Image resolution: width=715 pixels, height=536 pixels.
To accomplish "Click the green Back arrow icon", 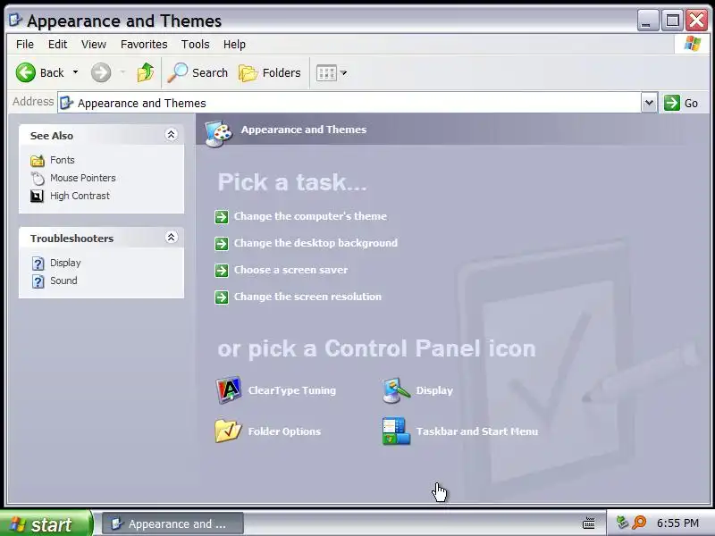I will click(x=26, y=72).
